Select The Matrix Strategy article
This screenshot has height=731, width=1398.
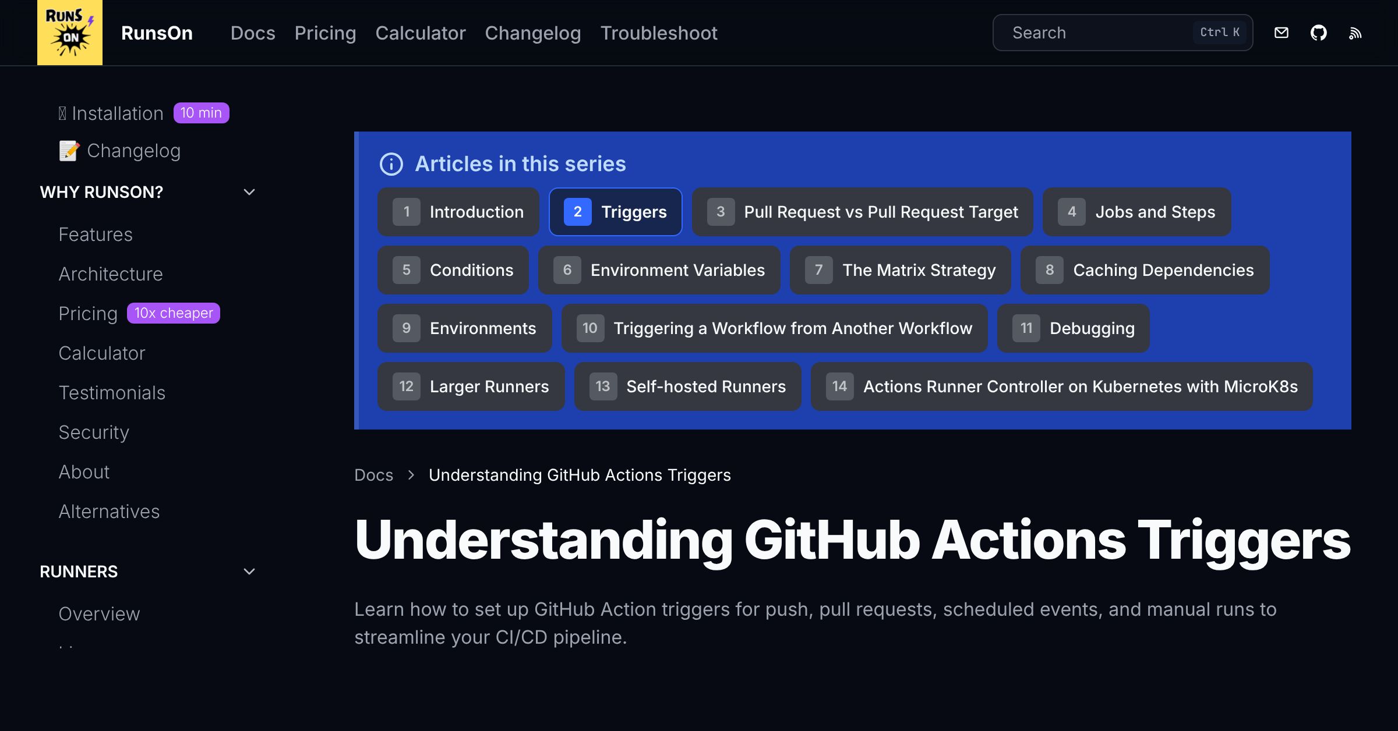coord(900,270)
